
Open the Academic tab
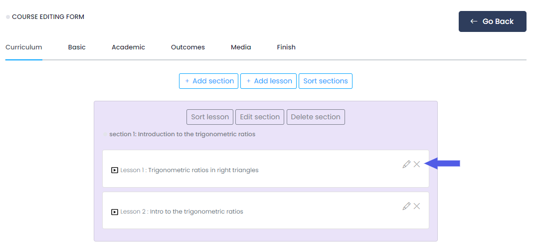click(x=128, y=47)
